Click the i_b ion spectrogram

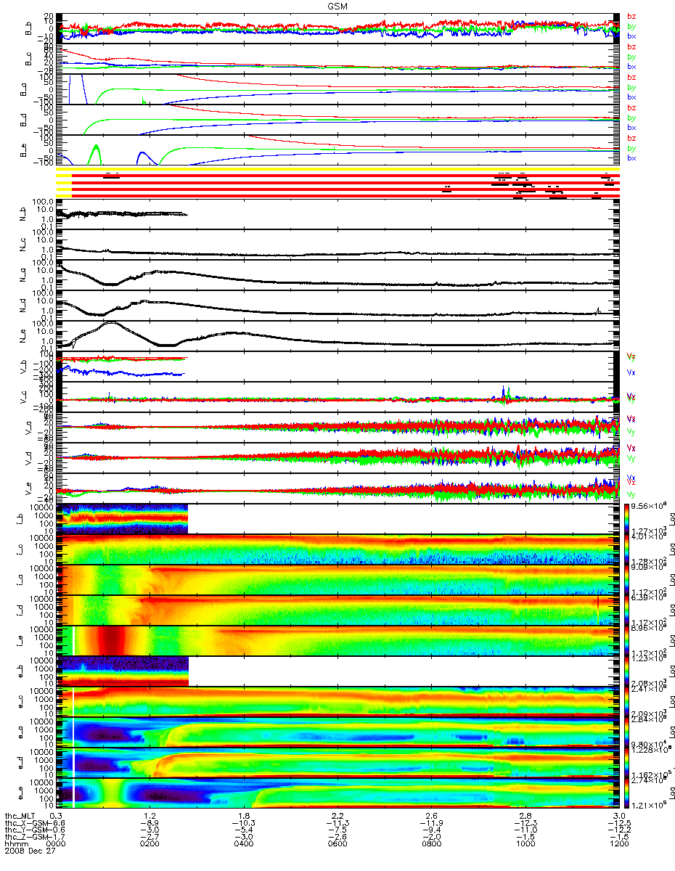pyautogui.click(x=123, y=518)
